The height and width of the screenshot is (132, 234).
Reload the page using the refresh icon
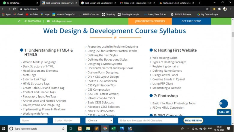coord(15,9)
